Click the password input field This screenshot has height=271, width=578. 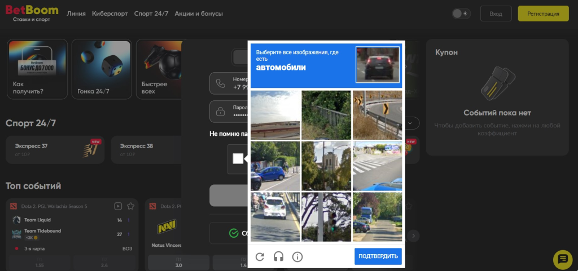[228, 112]
